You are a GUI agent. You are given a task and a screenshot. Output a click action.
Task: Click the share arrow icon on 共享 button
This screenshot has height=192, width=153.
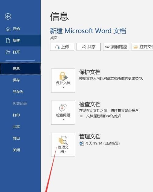click(x=84, y=47)
